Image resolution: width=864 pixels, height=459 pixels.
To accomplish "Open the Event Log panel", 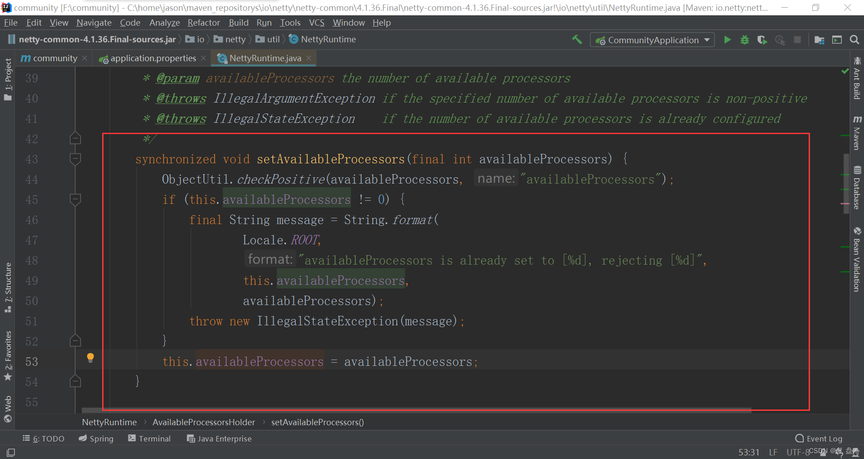I will pyautogui.click(x=819, y=439).
